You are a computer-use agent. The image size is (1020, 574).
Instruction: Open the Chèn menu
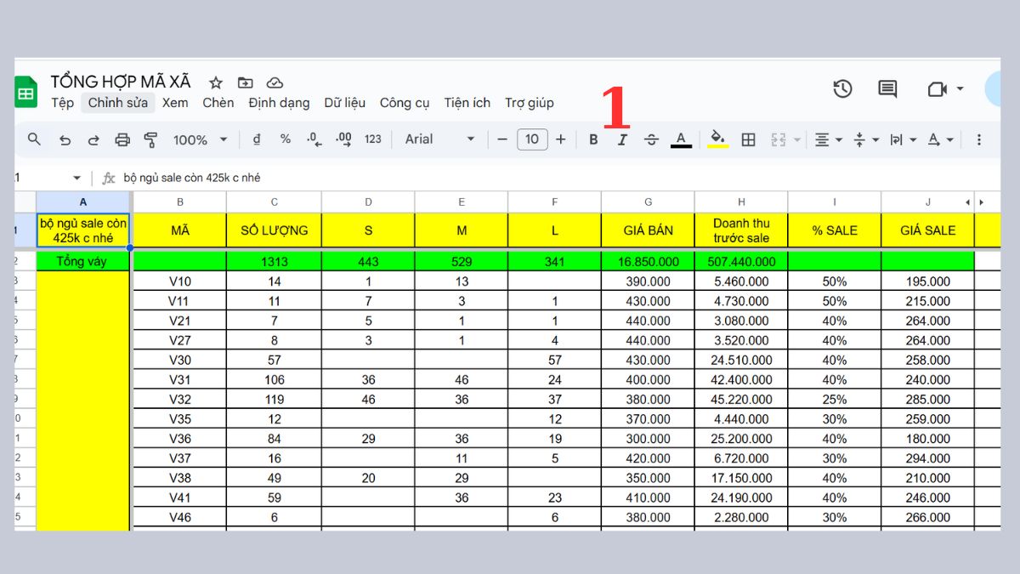218,103
